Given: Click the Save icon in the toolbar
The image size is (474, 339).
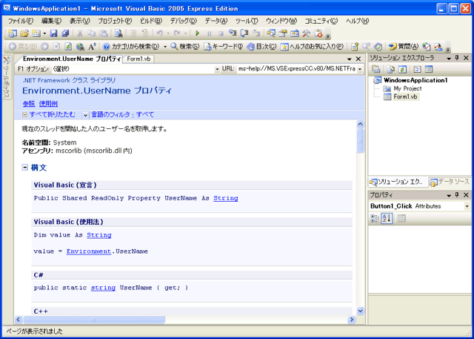Looking at the screenshot, I should tap(54, 33).
